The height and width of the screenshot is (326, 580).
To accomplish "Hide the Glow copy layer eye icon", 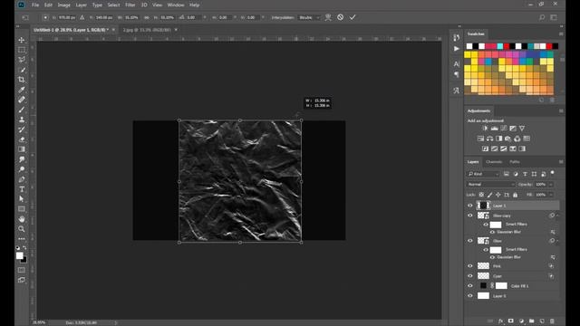I will click(x=470, y=216).
